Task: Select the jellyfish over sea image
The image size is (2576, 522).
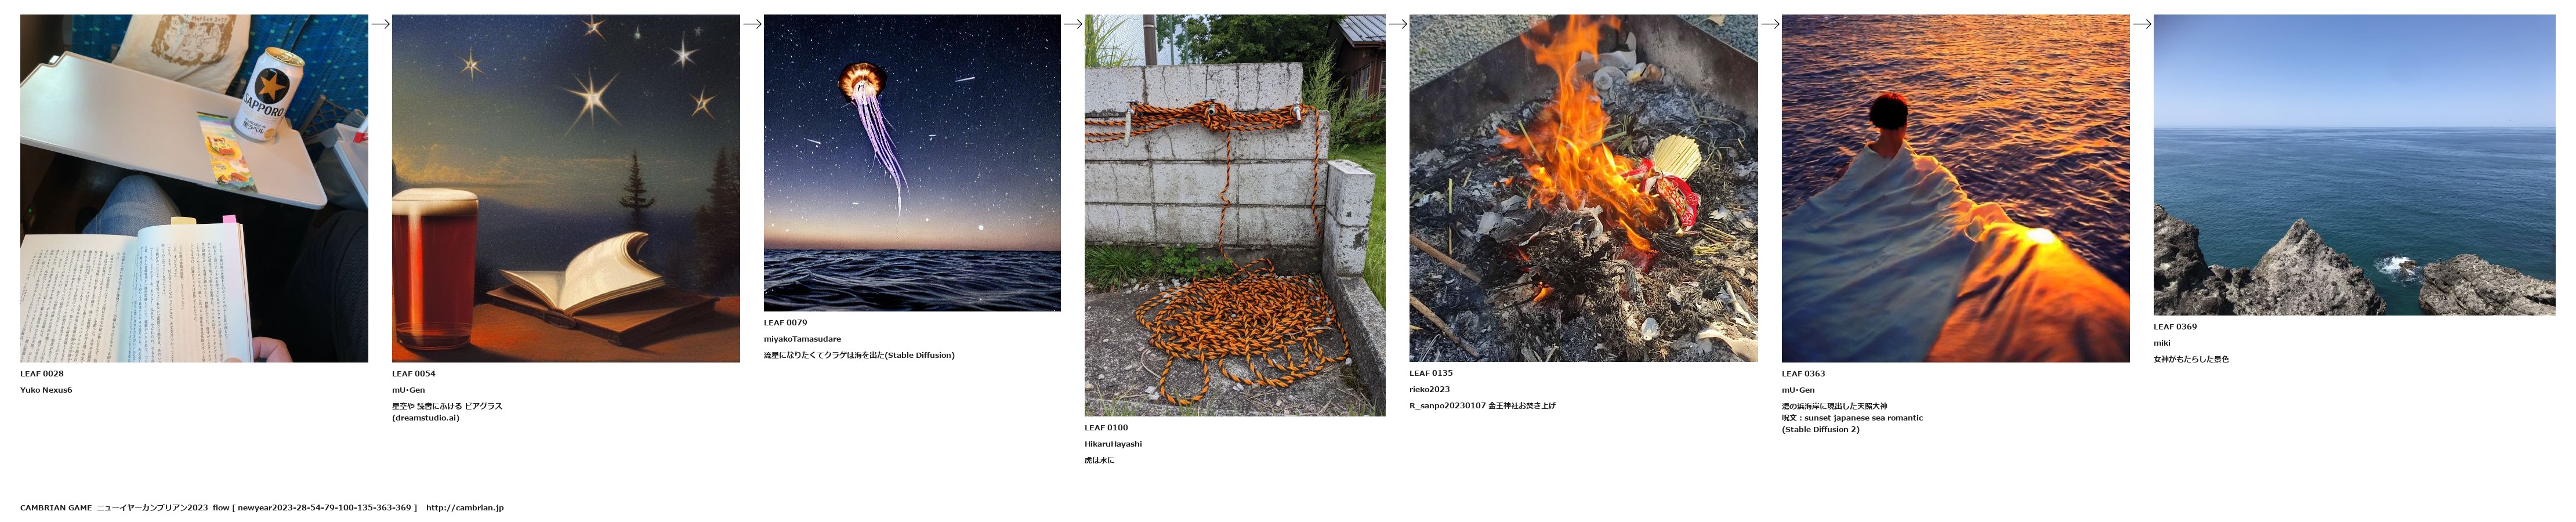Action: click(912, 163)
